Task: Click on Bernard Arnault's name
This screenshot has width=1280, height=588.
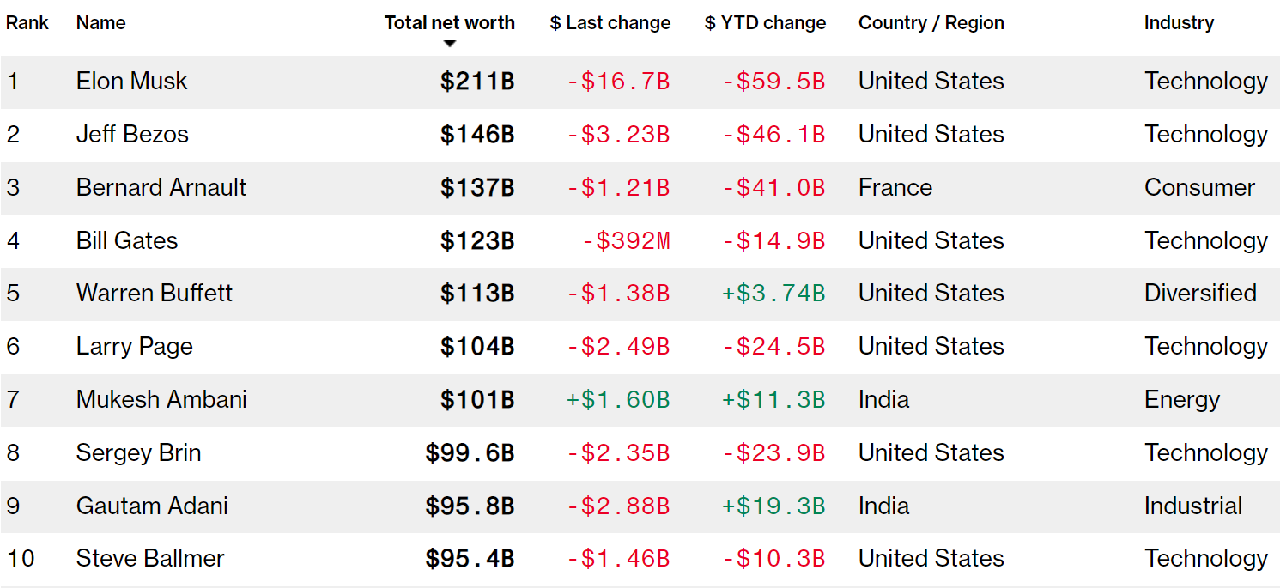Action: click(x=161, y=188)
